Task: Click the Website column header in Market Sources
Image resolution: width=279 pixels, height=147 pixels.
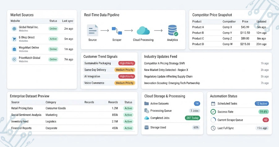Action: (15, 21)
